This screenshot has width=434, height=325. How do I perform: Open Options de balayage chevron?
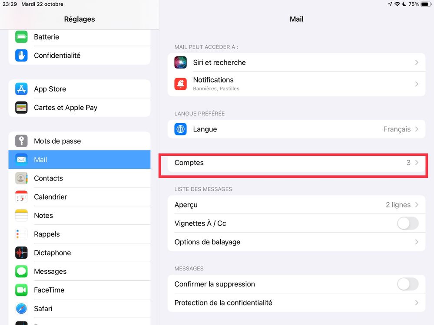pyautogui.click(x=417, y=242)
